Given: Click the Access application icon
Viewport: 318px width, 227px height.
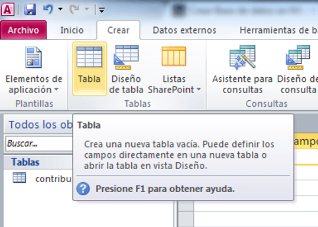Looking at the screenshot, I should pyautogui.click(x=8, y=9).
